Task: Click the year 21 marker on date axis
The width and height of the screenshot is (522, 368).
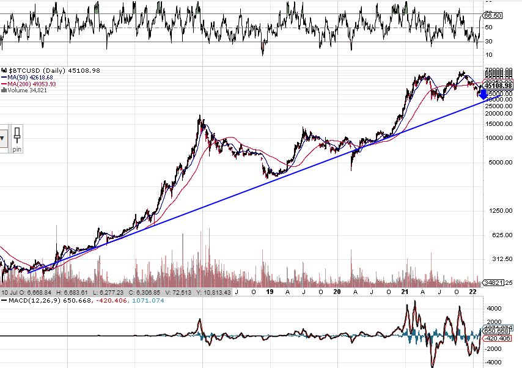Action: (405, 292)
